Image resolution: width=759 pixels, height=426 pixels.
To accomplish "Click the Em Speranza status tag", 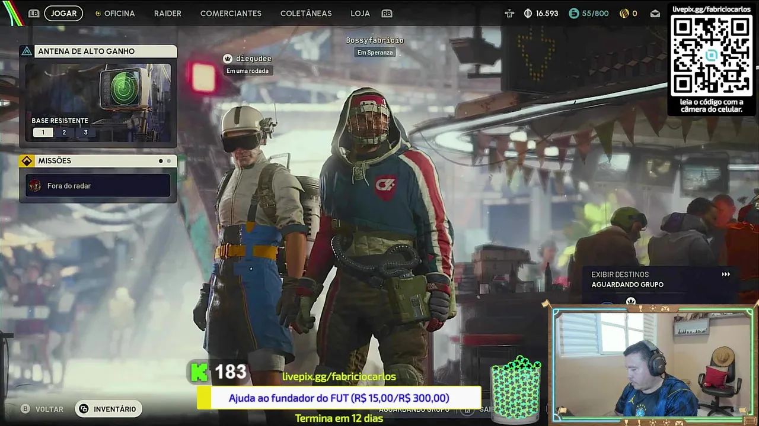I will tap(375, 53).
